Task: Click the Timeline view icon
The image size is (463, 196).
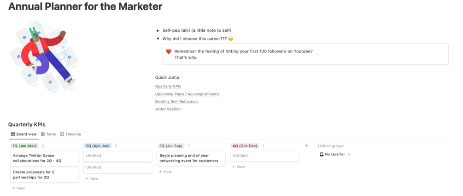Action: [x=62, y=134]
